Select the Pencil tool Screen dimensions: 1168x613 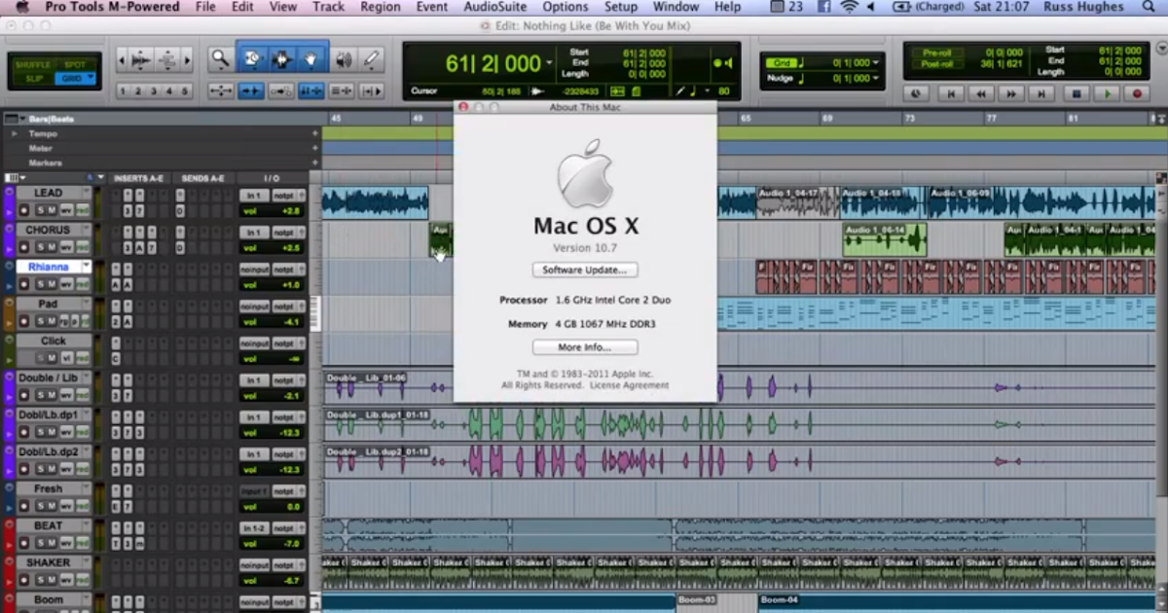[x=371, y=60]
